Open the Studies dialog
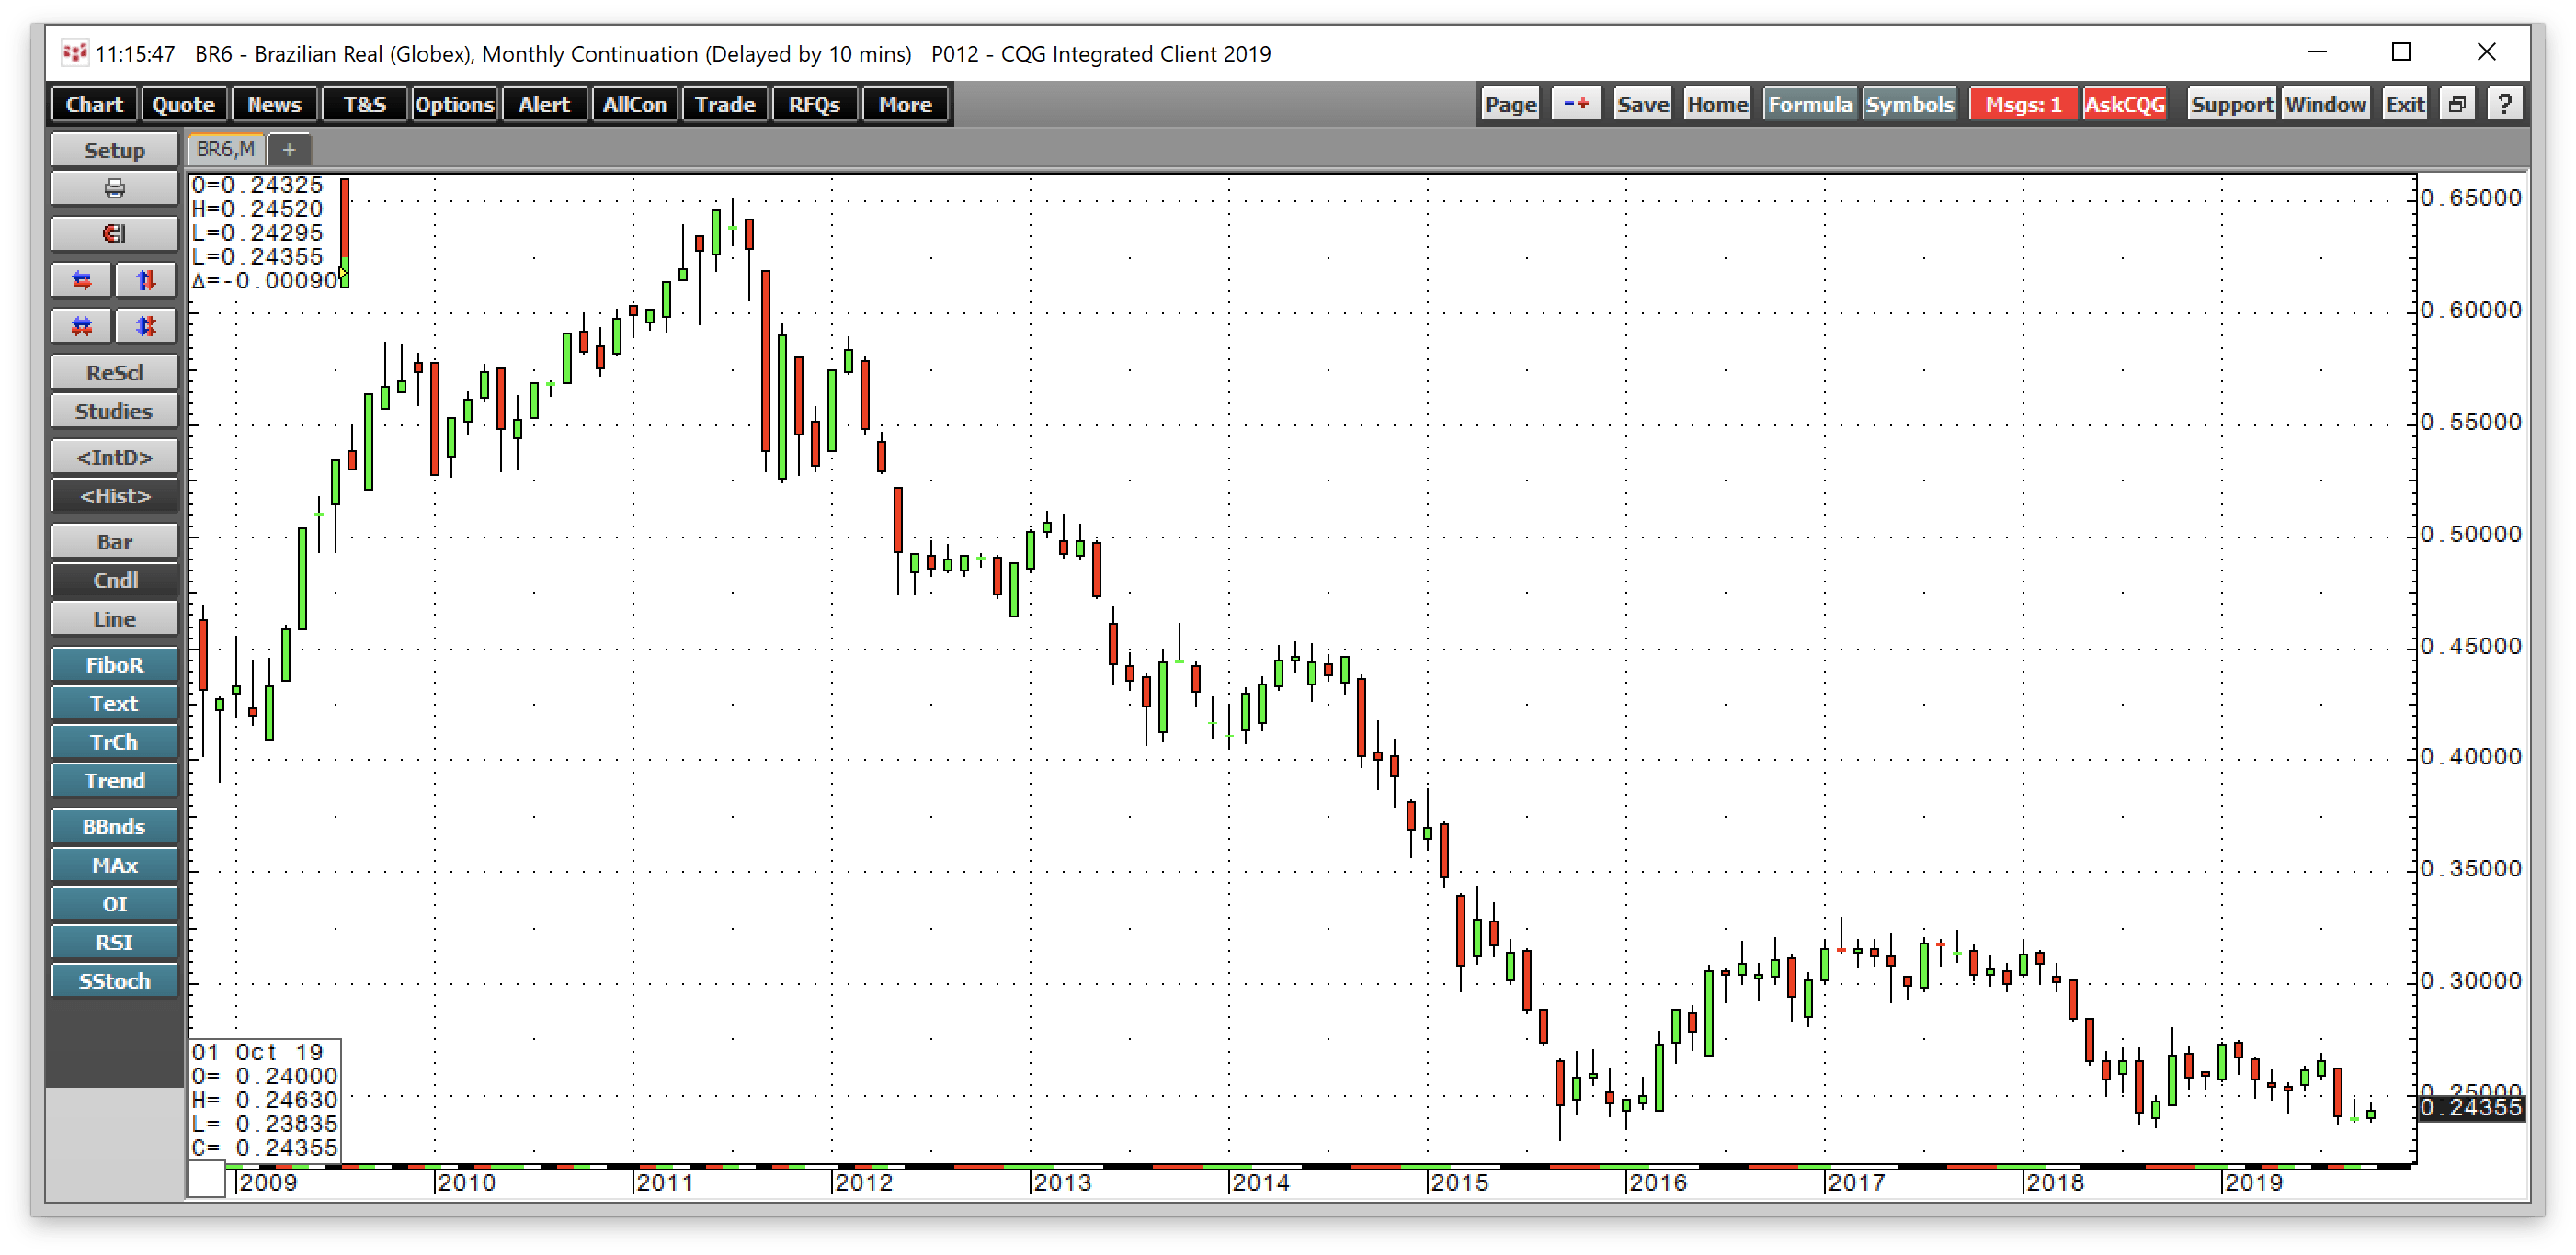 click(114, 412)
